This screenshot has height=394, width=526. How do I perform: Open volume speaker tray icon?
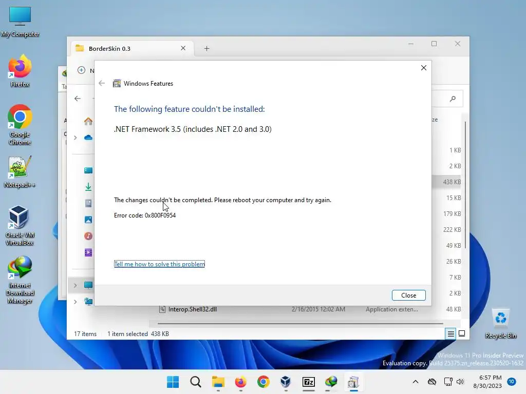(x=460, y=382)
